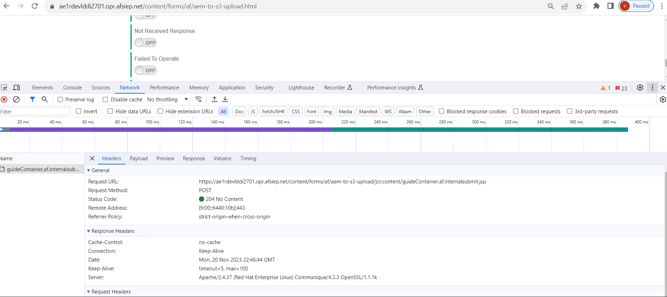Open DevTools settings gear
The width and height of the screenshot is (667, 297).
click(x=640, y=88)
